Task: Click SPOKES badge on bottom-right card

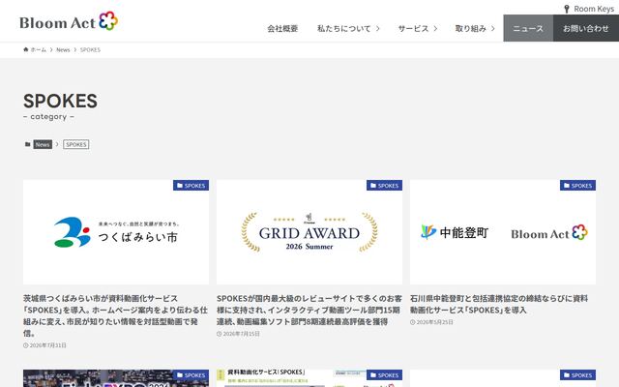Action: 577,374
